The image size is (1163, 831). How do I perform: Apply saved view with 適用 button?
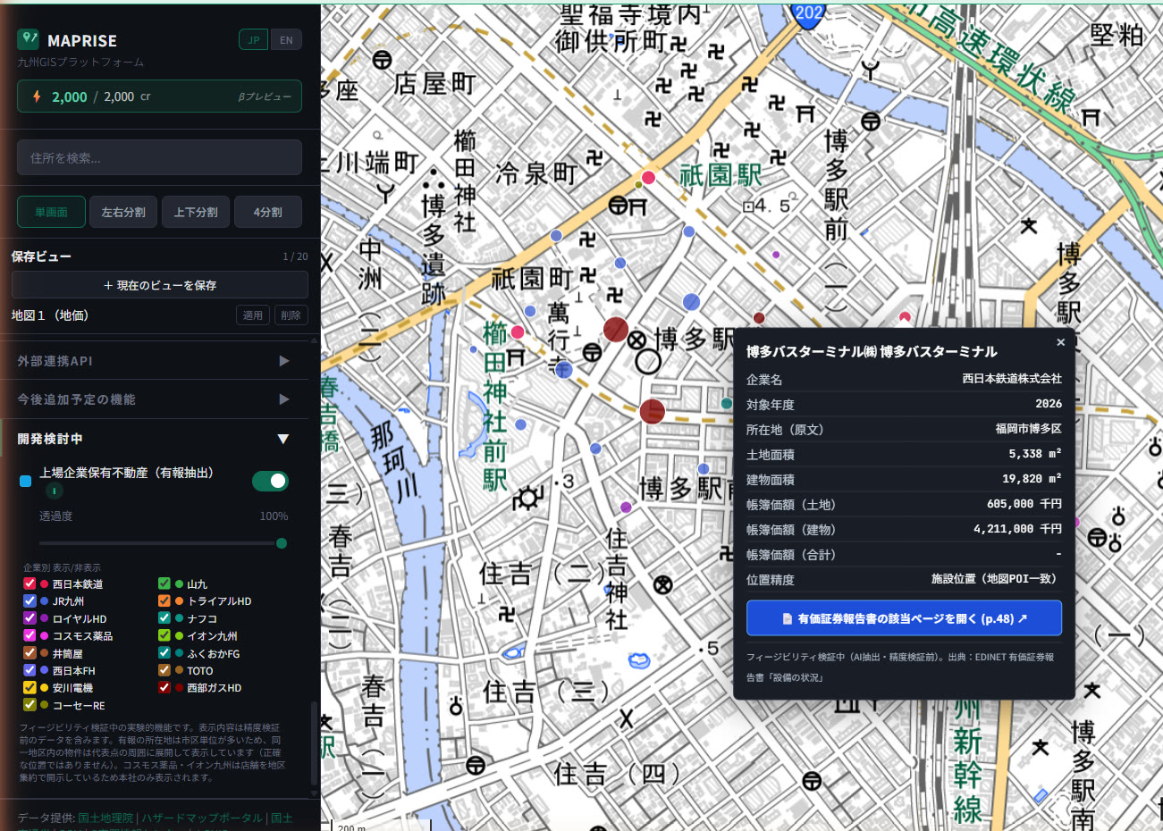tap(253, 315)
